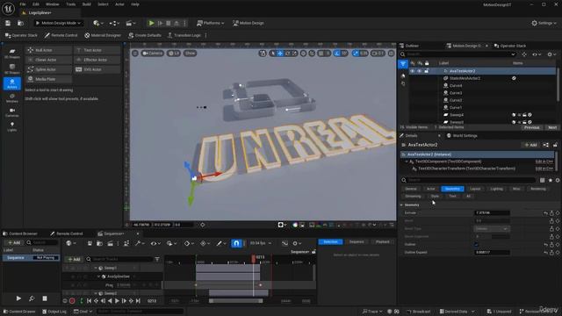The image size is (562, 316).
Task: Collapse the Geometry section
Action: point(401,205)
